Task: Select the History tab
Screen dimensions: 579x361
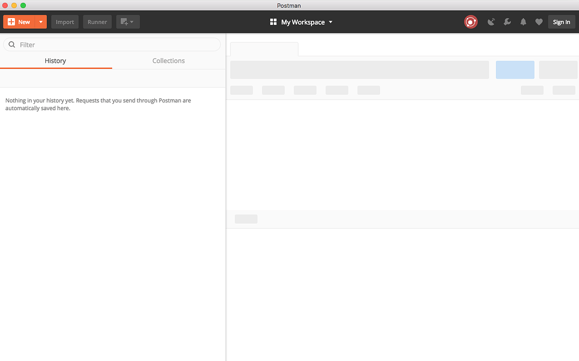Action: (x=55, y=60)
